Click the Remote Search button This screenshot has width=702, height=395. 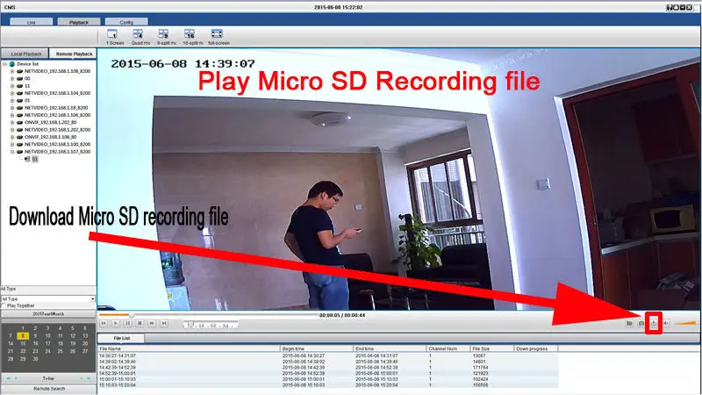(x=49, y=389)
